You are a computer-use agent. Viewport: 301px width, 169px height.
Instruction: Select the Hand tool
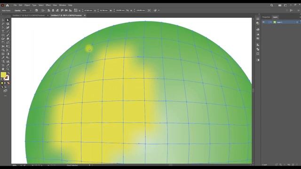click(x=3, y=69)
